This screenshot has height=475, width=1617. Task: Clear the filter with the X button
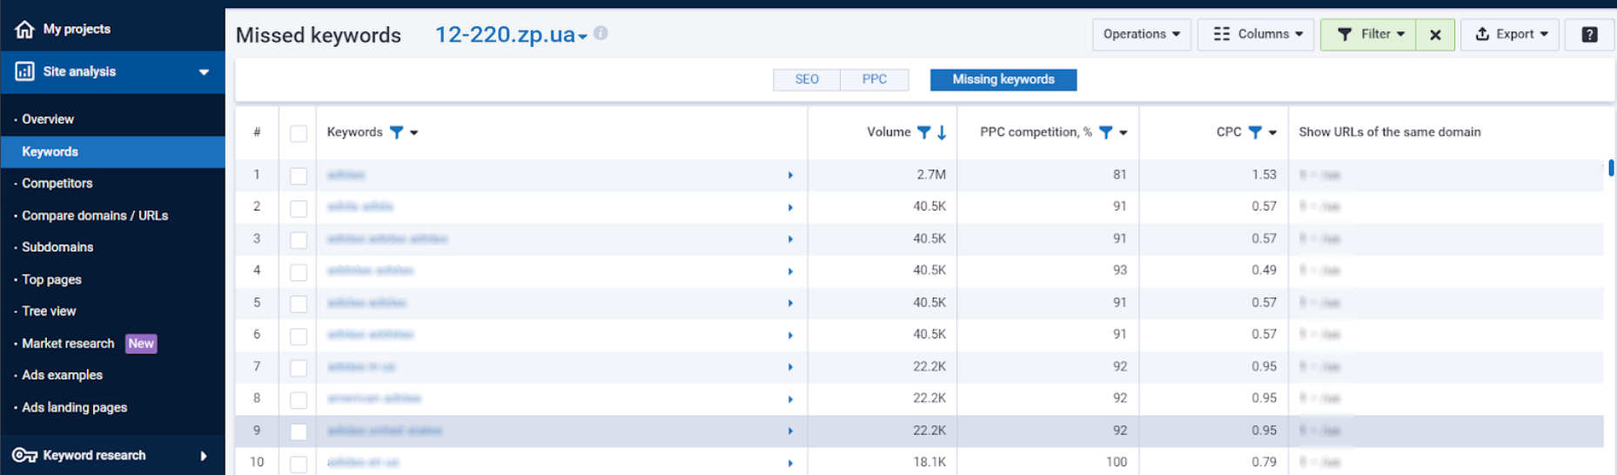coord(1435,35)
